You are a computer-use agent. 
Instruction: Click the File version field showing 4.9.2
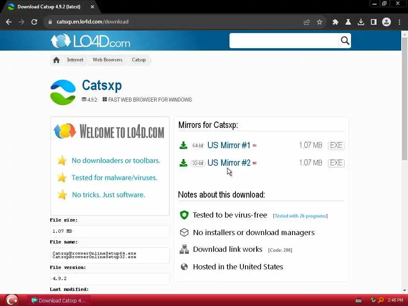110,279
